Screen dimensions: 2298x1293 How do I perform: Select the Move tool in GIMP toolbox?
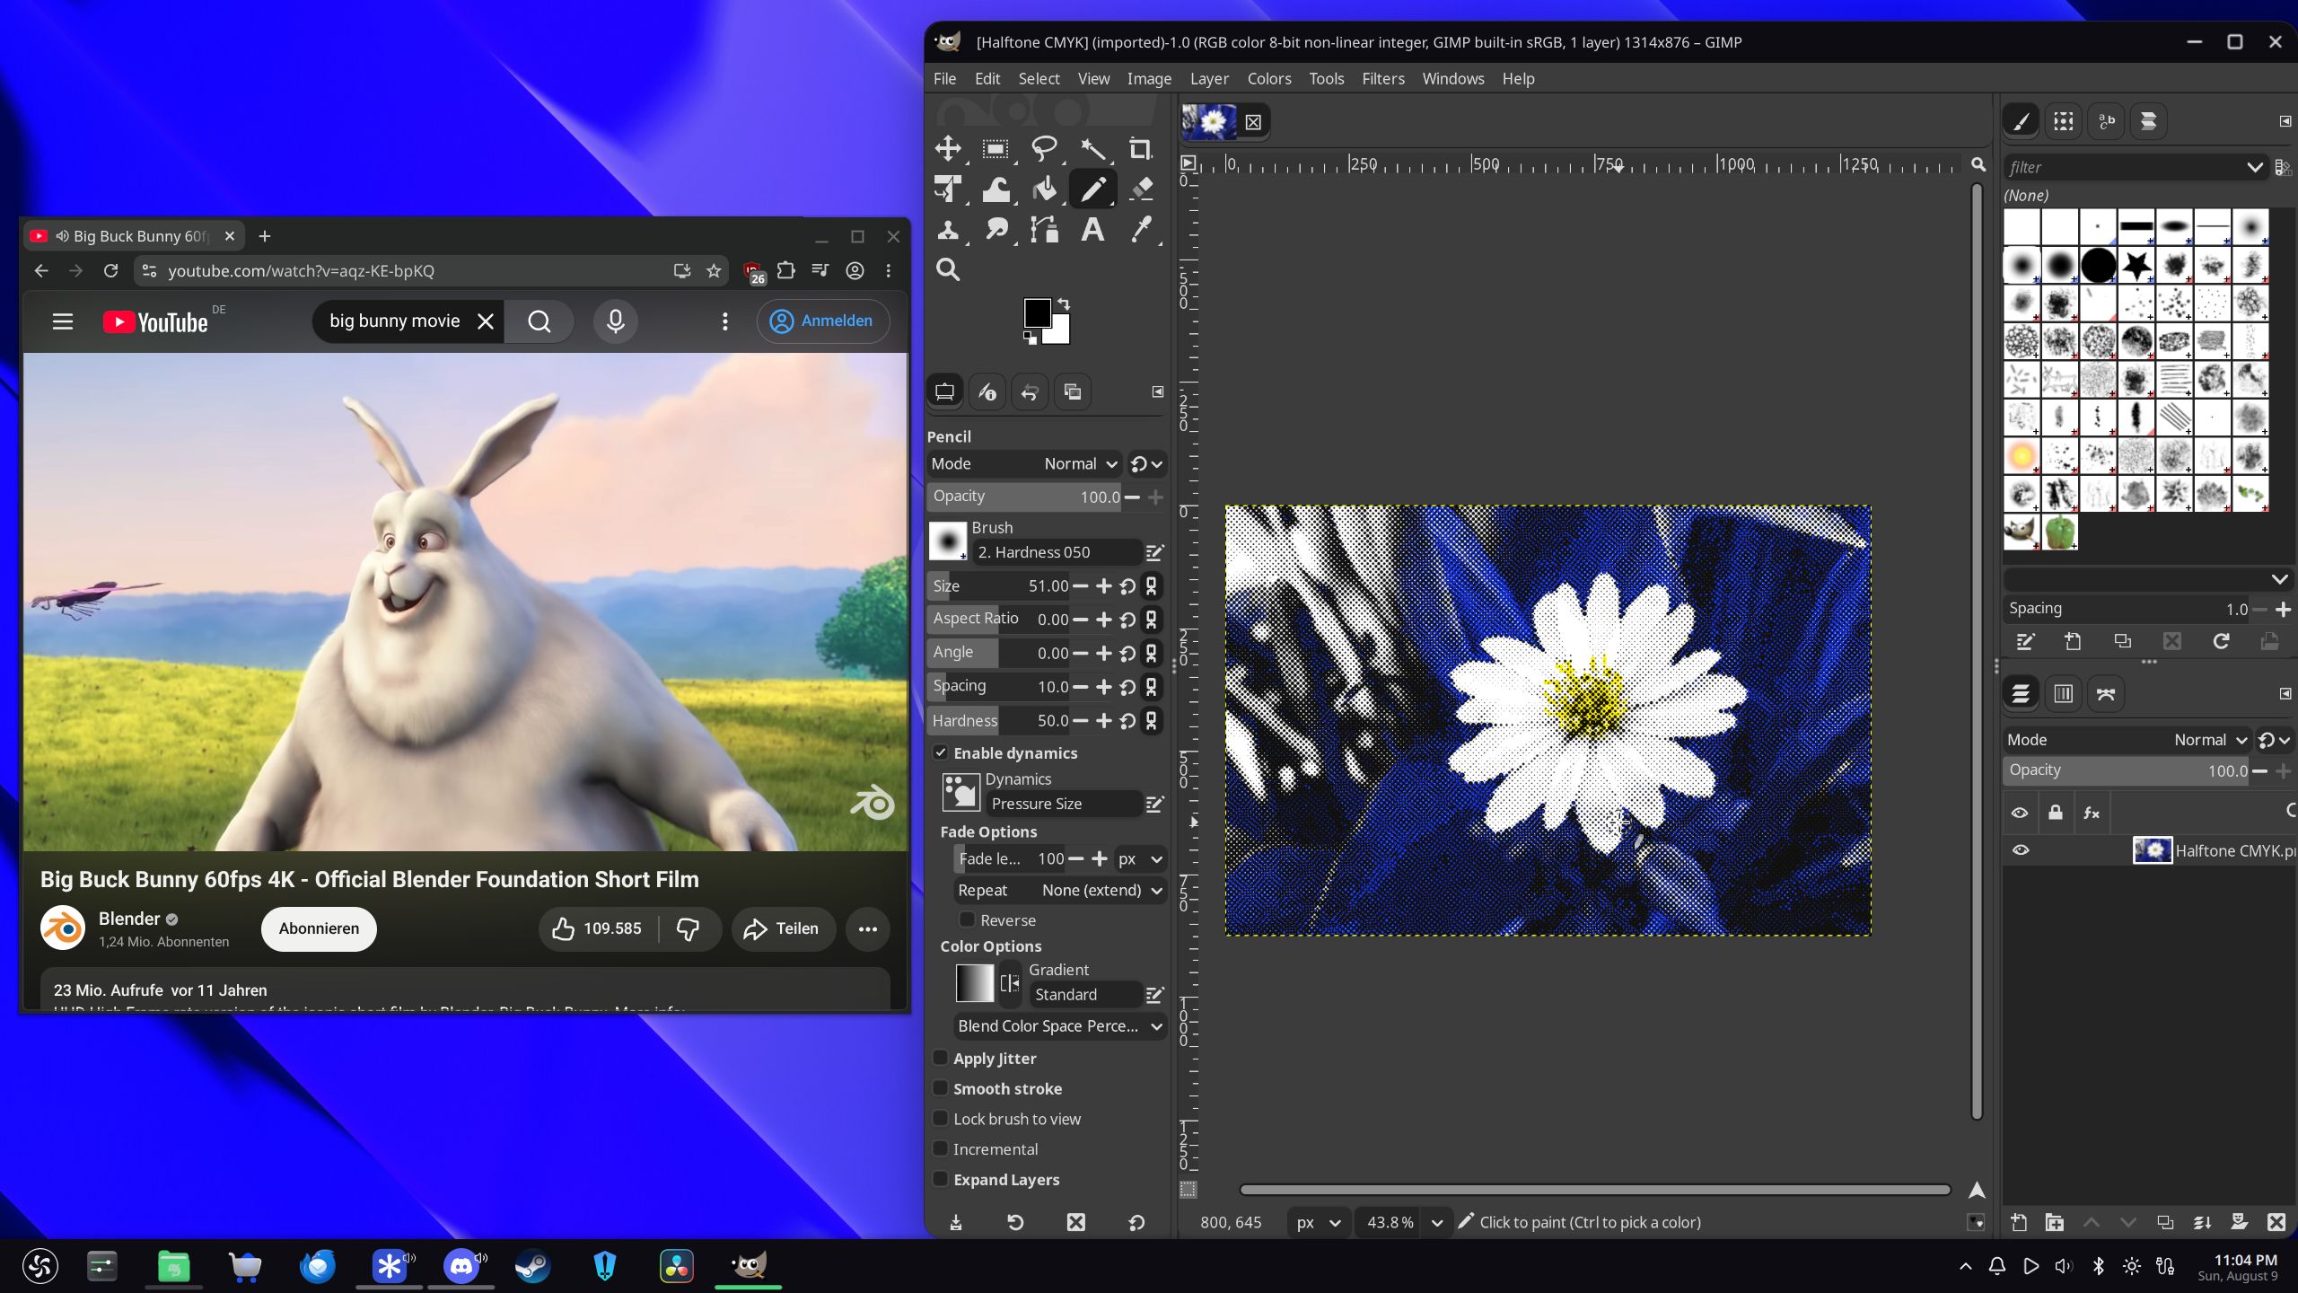point(948,148)
